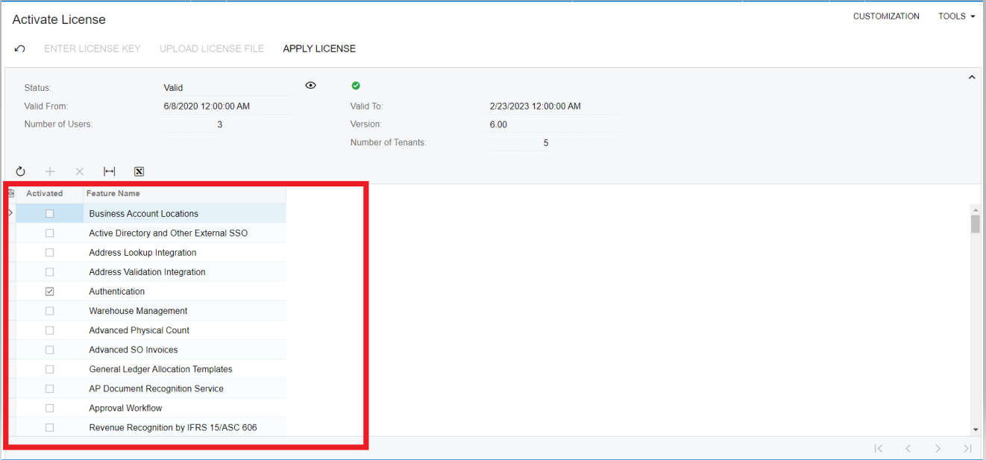The height and width of the screenshot is (460, 986).
Task: Select the ENTER LICENSE KEY tab
Action: tap(92, 48)
